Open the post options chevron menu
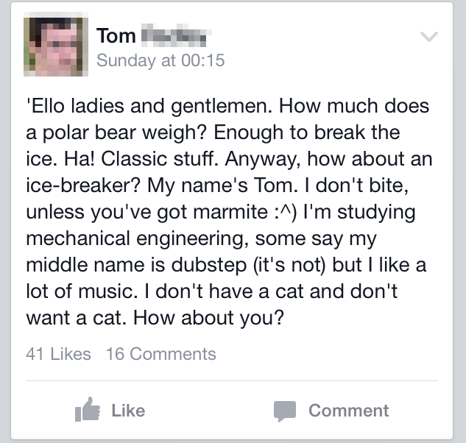 [429, 37]
